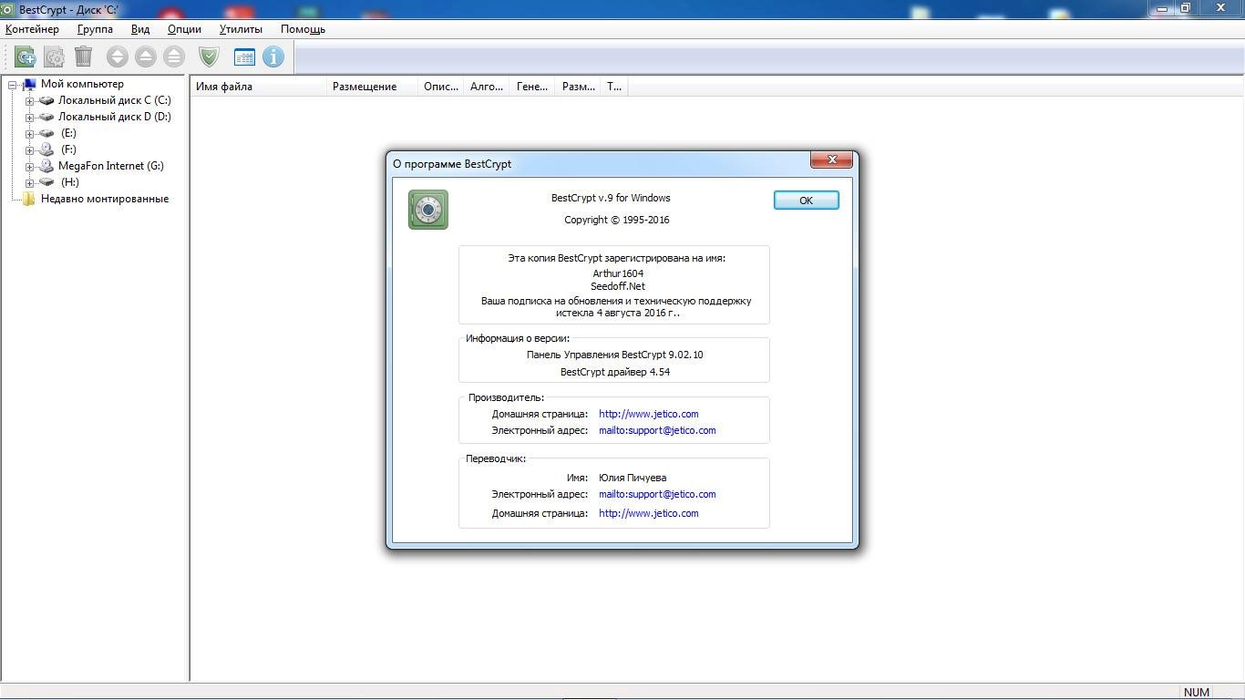Open the Утилиты menu
The width and height of the screenshot is (1245, 700).
point(241,29)
